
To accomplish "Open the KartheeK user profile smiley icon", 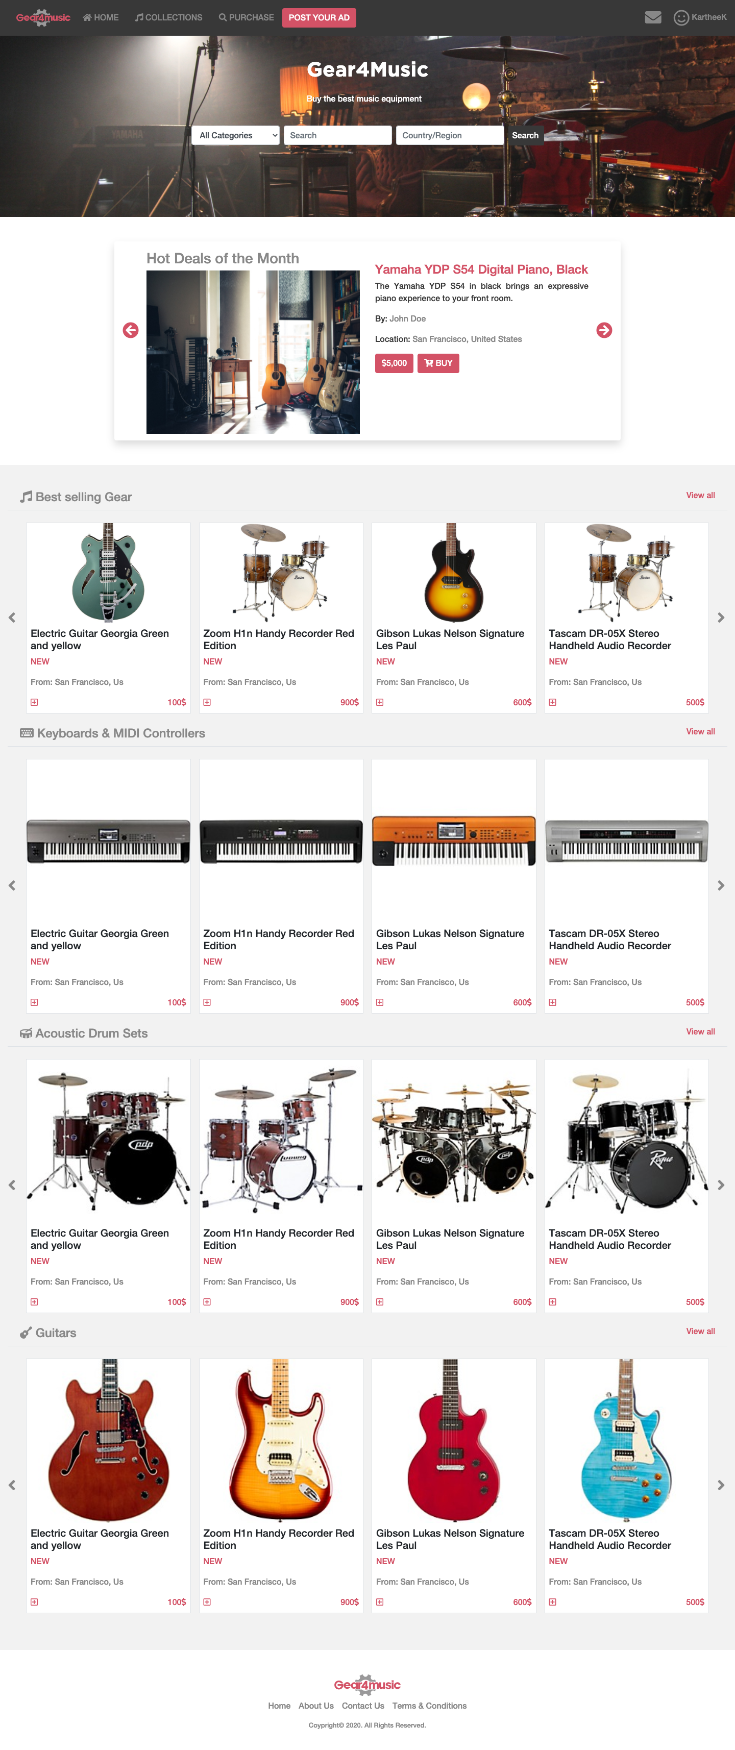I will [681, 18].
